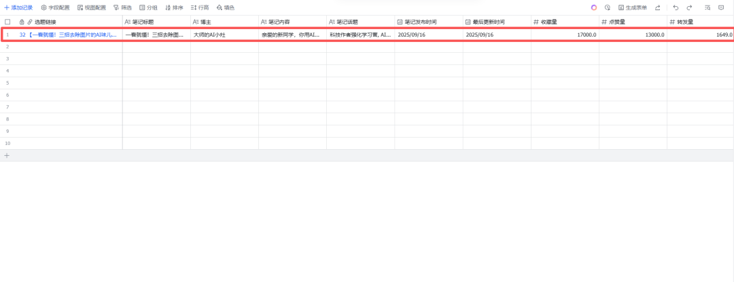Open the search records icon
The image size is (734, 282).
707,7
